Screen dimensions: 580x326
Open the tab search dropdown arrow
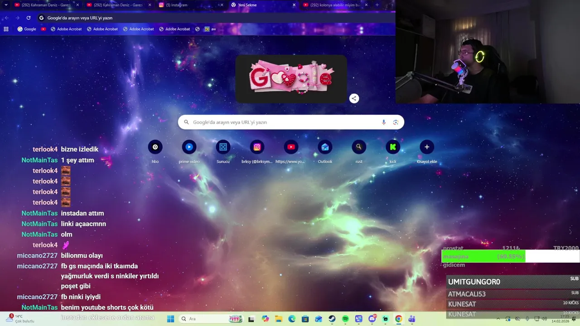coord(6,5)
